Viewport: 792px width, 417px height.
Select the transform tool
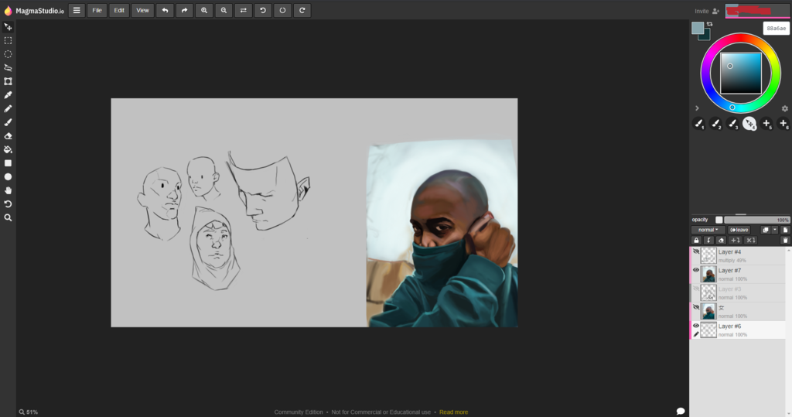coord(8,81)
